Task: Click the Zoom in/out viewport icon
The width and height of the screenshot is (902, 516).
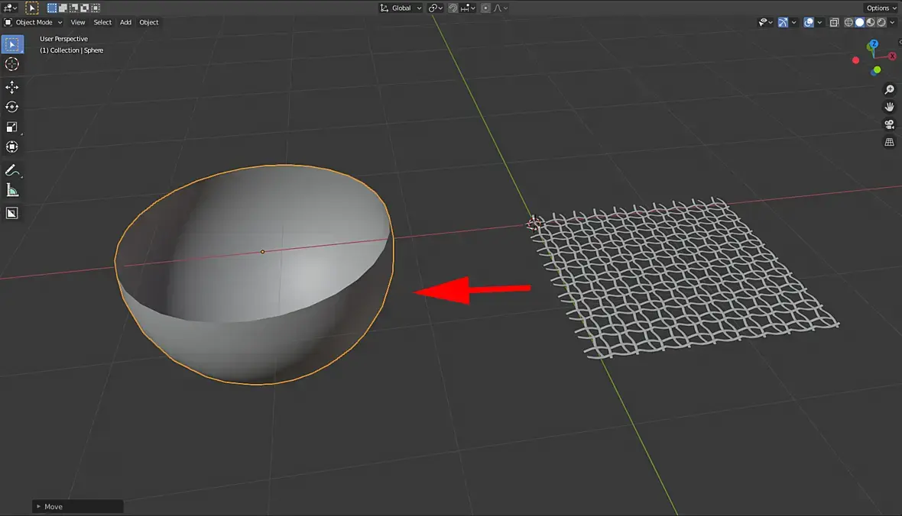Action: click(889, 89)
